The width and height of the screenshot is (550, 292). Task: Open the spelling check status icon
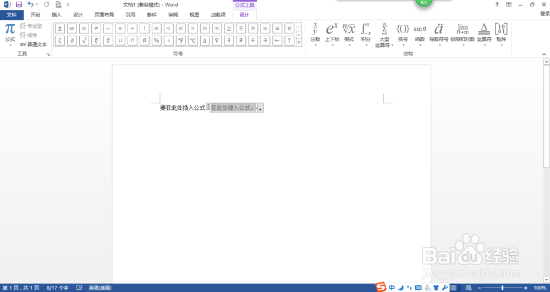pyautogui.click(x=79, y=288)
